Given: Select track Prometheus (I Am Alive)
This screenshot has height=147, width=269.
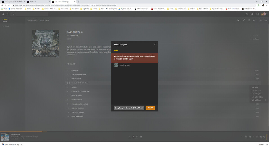Looking at the screenshot, I should click(79, 104).
